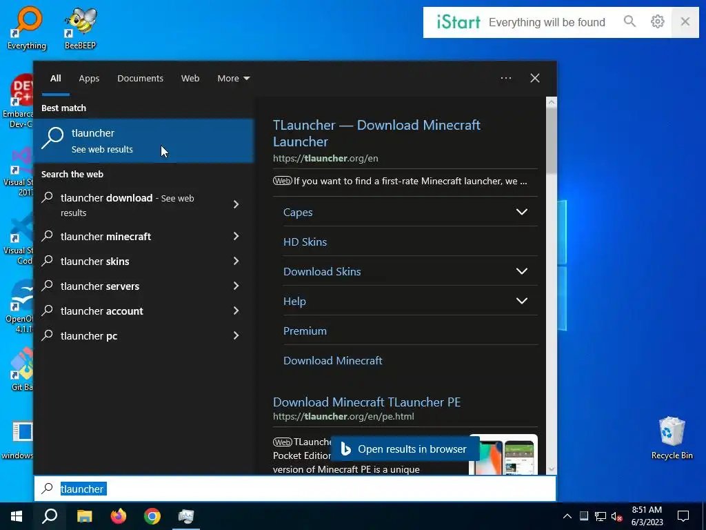Launch Google Chrome from the taskbar
This screenshot has height=530, width=706.
point(152,516)
